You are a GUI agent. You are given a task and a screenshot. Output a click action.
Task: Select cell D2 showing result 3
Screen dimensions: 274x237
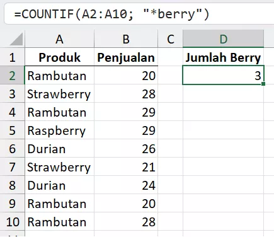pyautogui.click(x=223, y=76)
